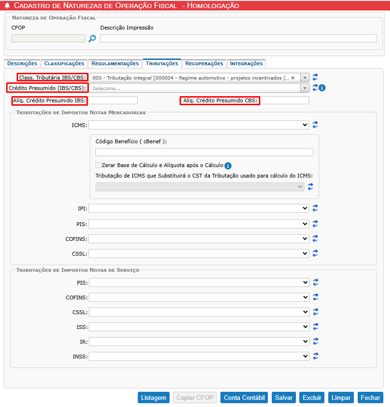Viewport: 390px width, 407px height.
Task: Click refresh icon next to ICMS dropdown
Action: click(315, 125)
